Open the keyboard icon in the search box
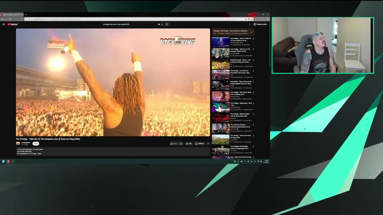Image resolution: width=383 pixels, height=215 pixels. coord(159,24)
